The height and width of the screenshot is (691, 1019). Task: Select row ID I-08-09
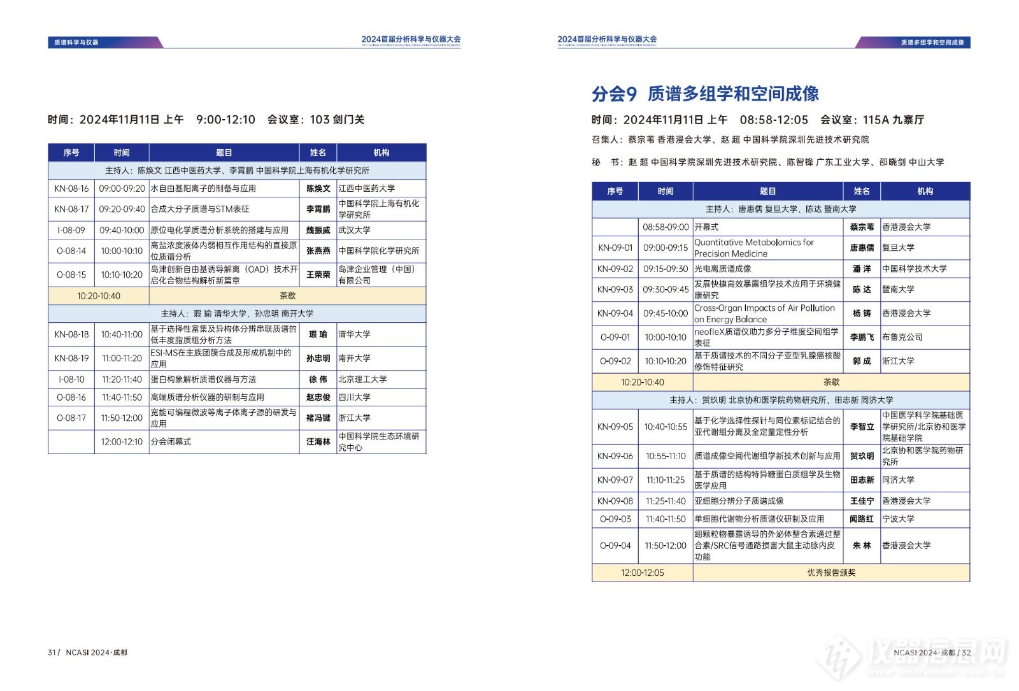pos(71,230)
